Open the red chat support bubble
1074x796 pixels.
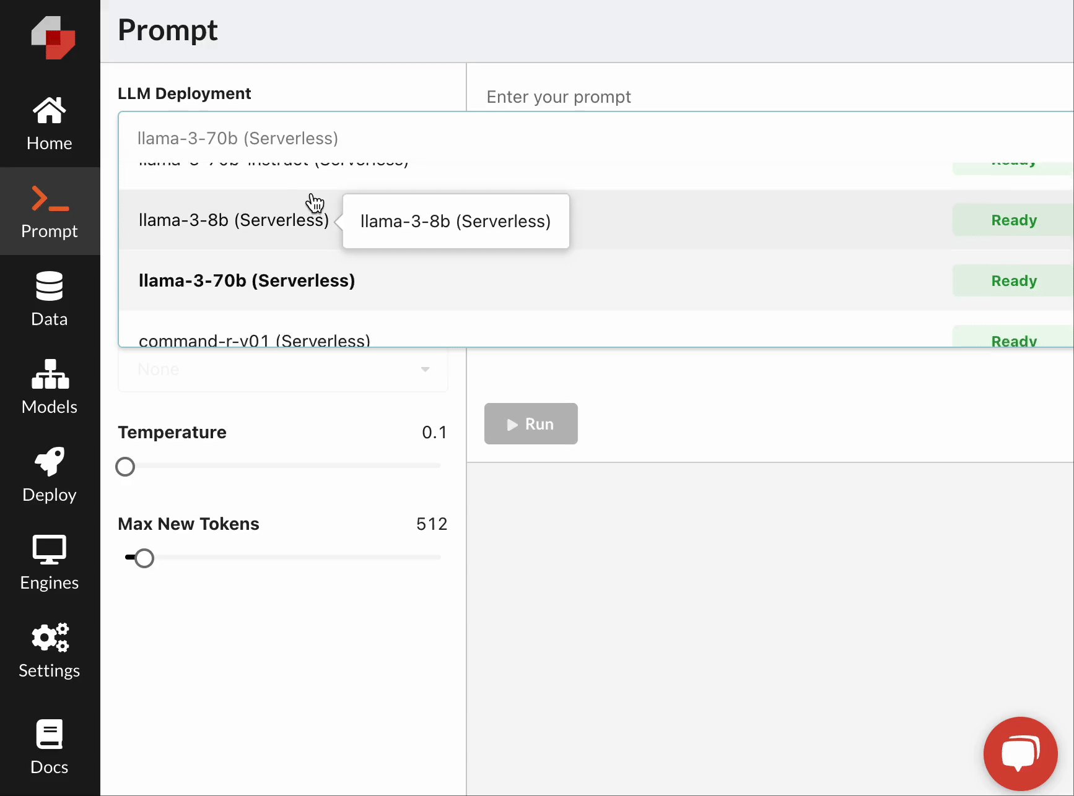coord(1020,753)
